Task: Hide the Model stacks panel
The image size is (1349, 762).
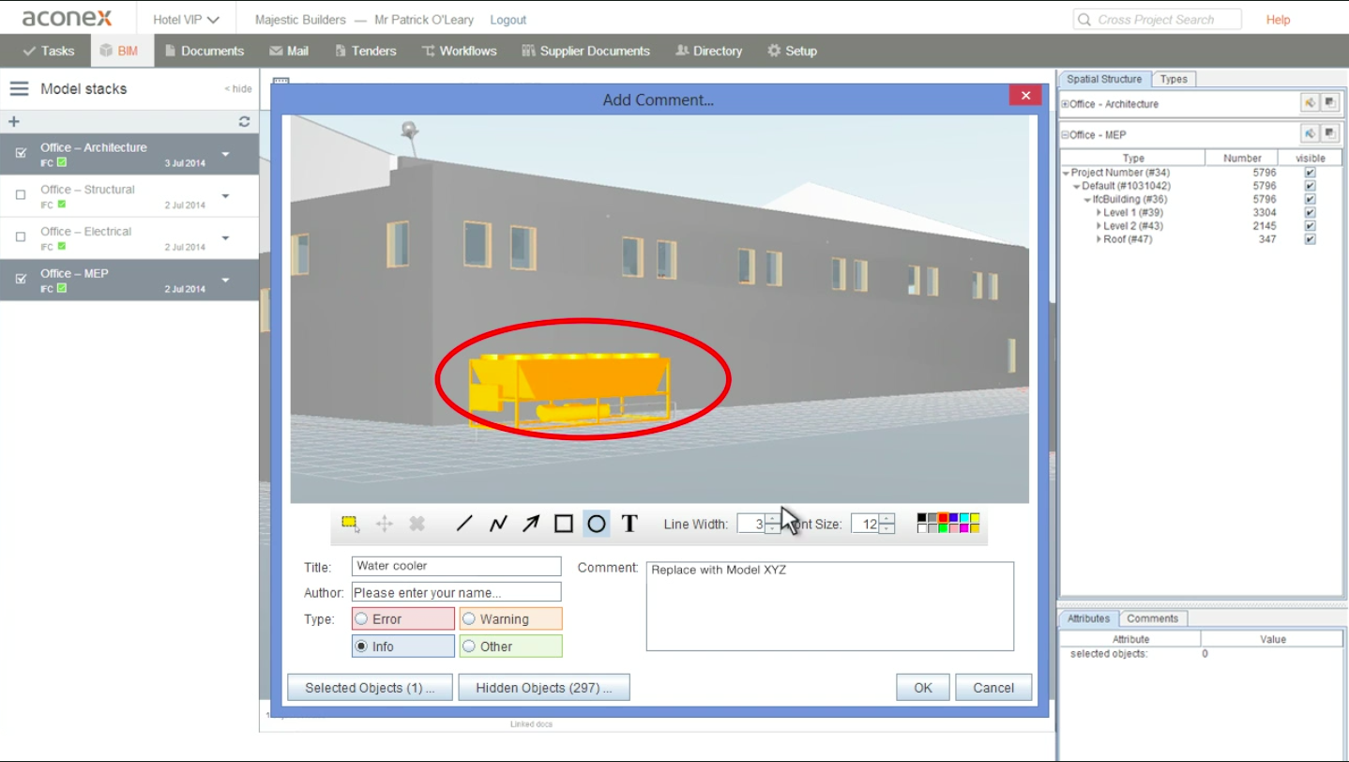Action: 238,89
